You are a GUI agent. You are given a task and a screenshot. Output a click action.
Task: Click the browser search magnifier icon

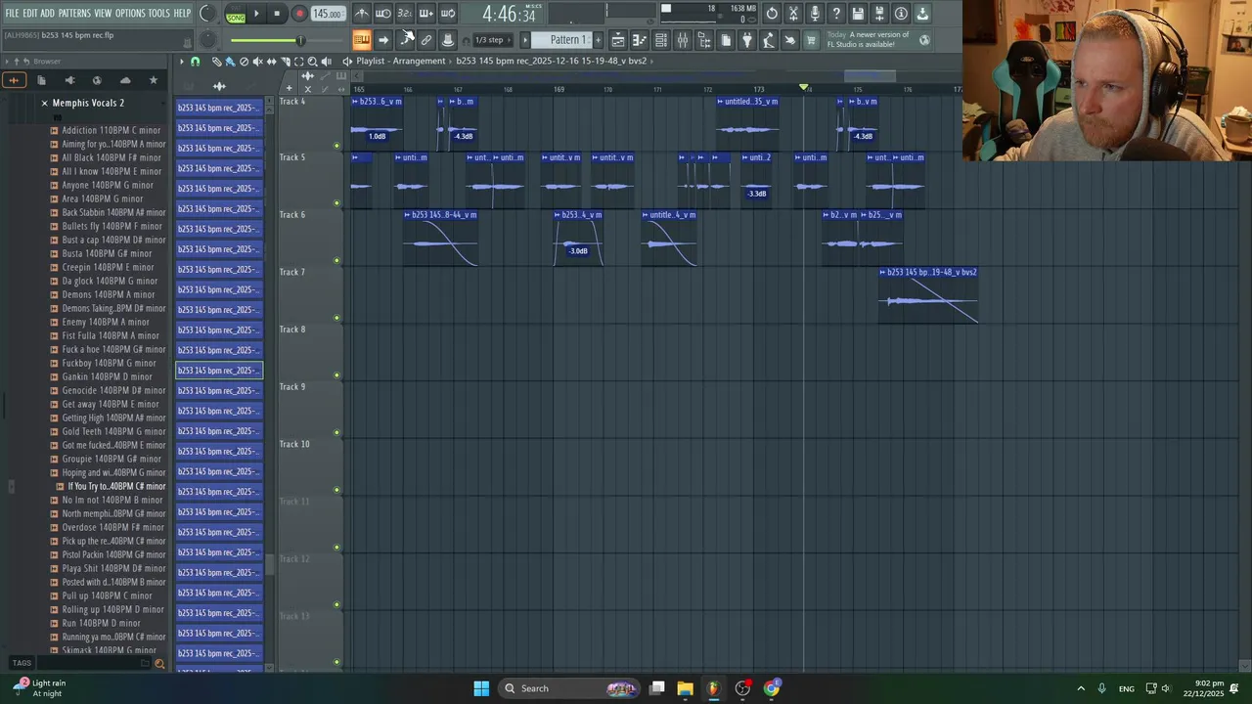tap(159, 664)
